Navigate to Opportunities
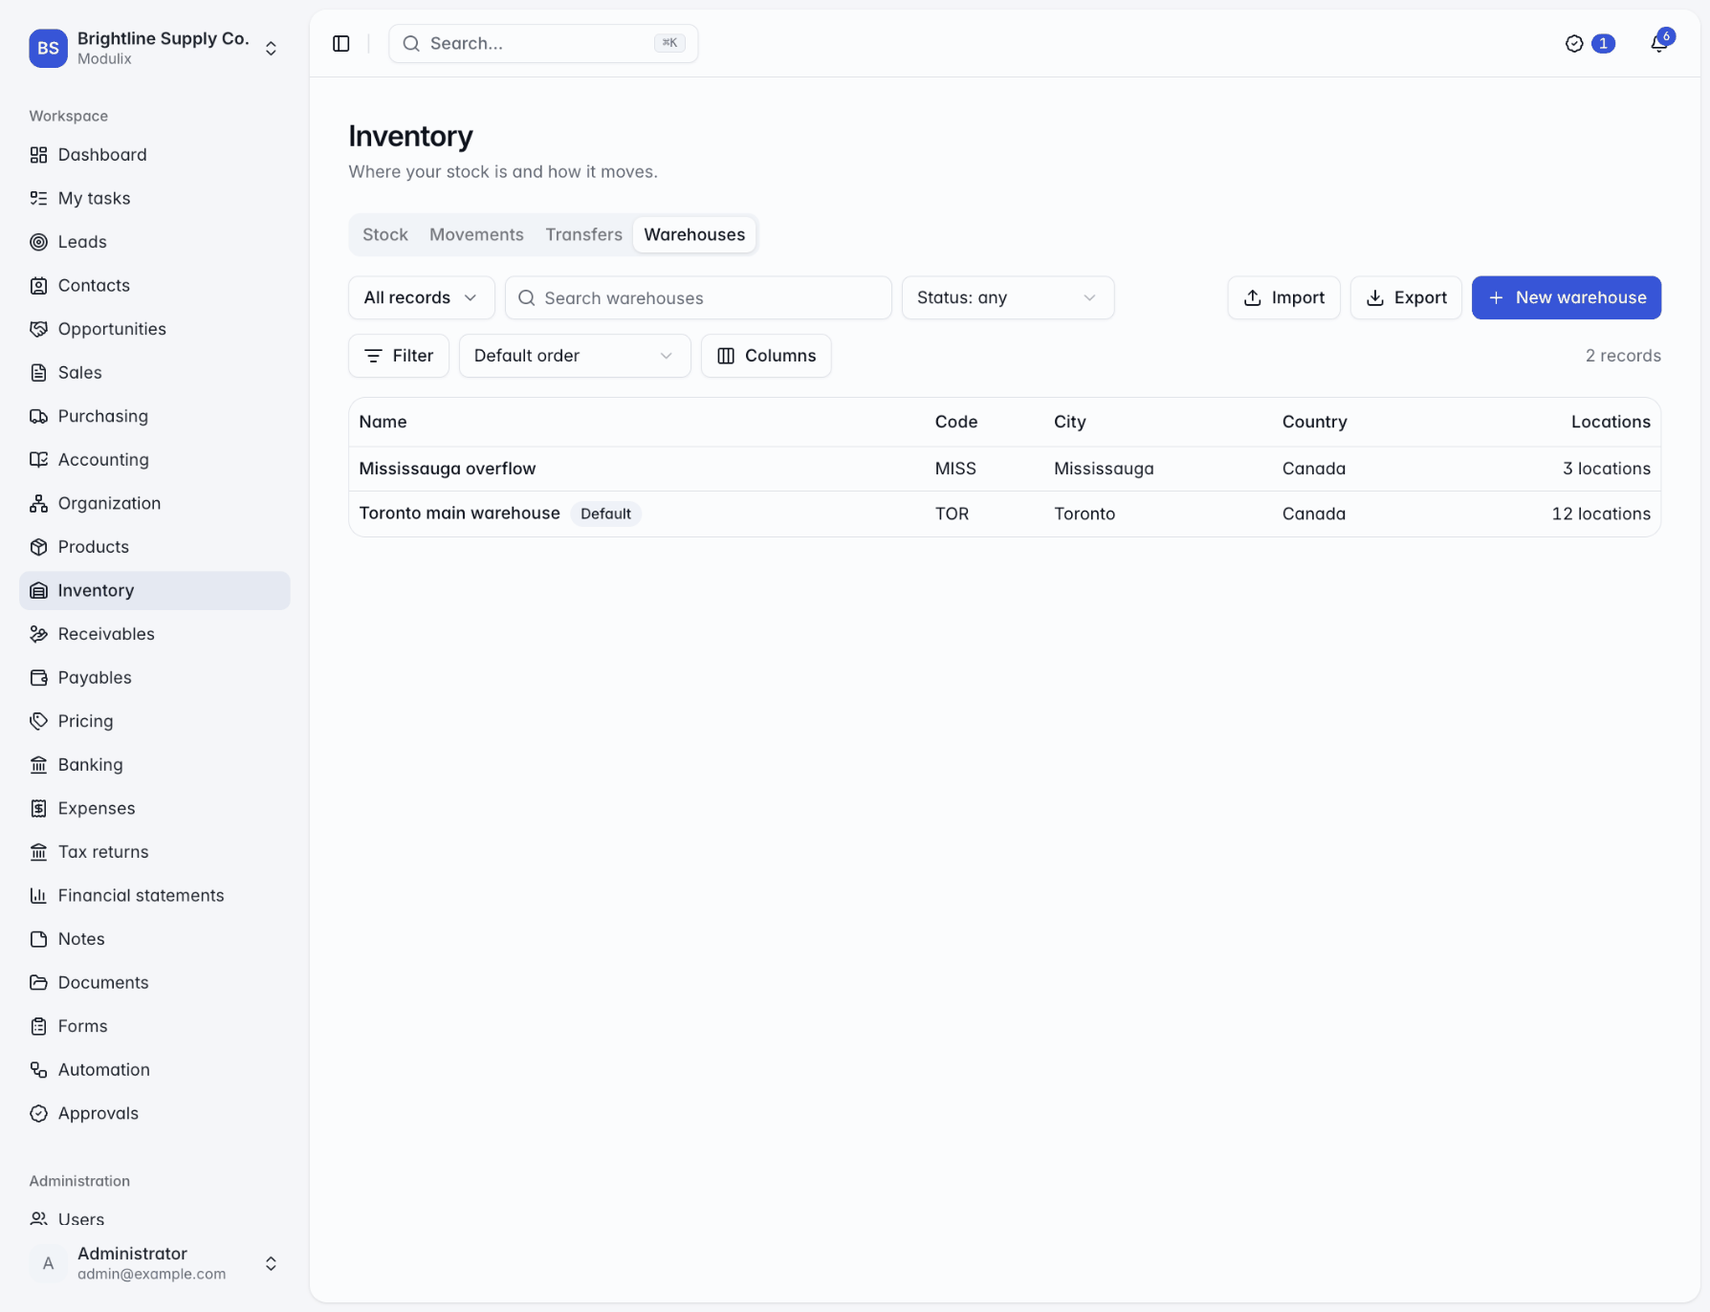 pos(155,329)
